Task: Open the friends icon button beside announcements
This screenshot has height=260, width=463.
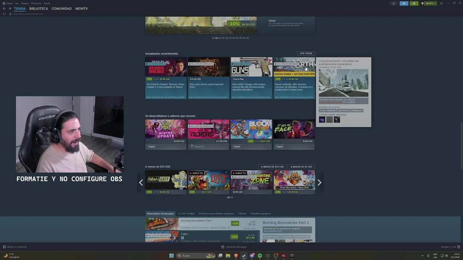Action: 394,3
